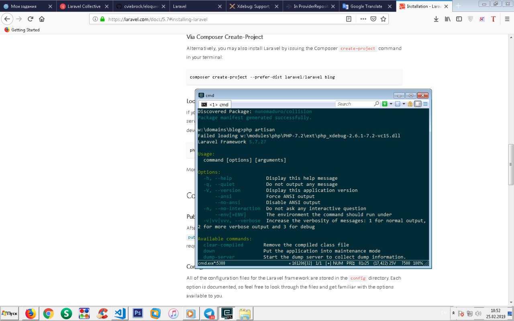Viewport: 514px width, 321px height.
Task: Launch Chrome from taskbar
Action: click(49, 313)
